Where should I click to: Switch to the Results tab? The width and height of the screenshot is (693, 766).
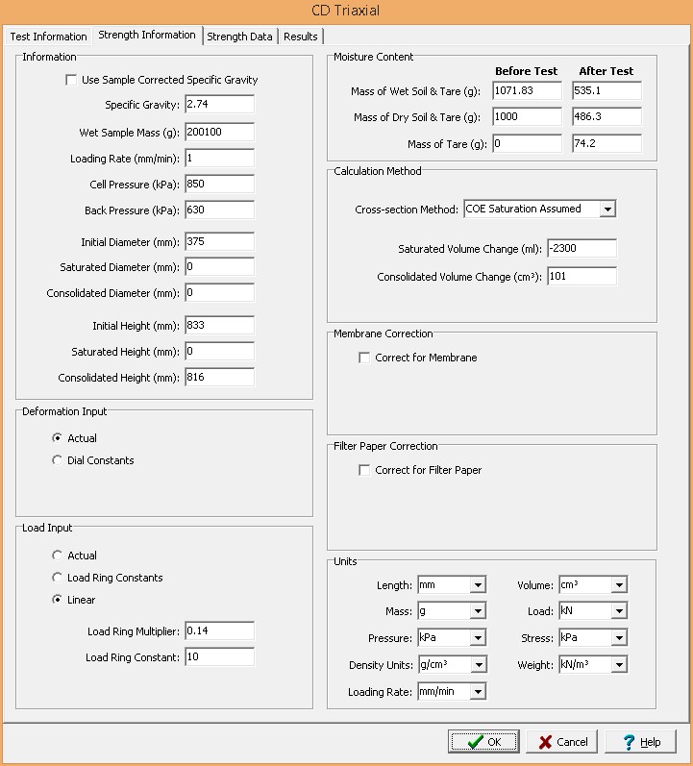pyautogui.click(x=300, y=37)
